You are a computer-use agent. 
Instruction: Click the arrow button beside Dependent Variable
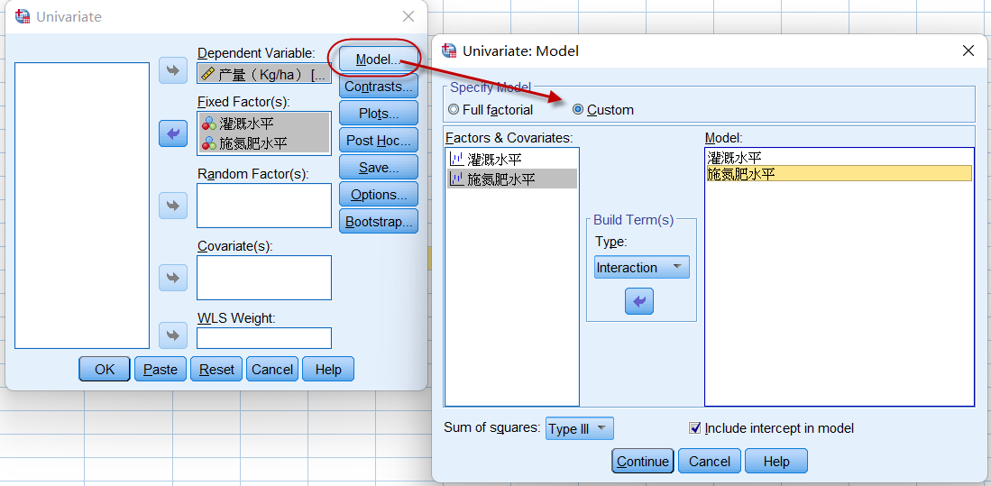click(x=173, y=70)
